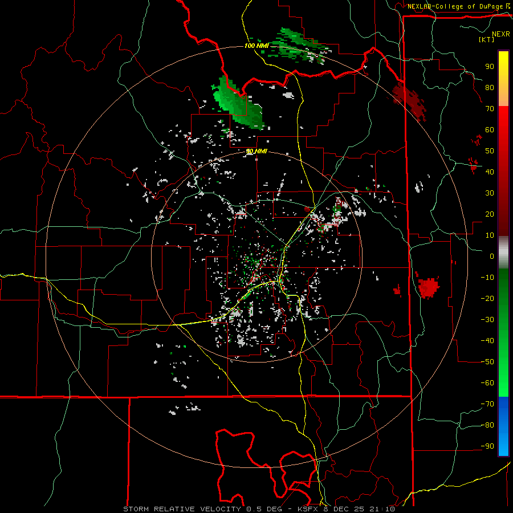Click the 8 DEC 25 date text
This screenshot has height=513, width=513.
344,509
